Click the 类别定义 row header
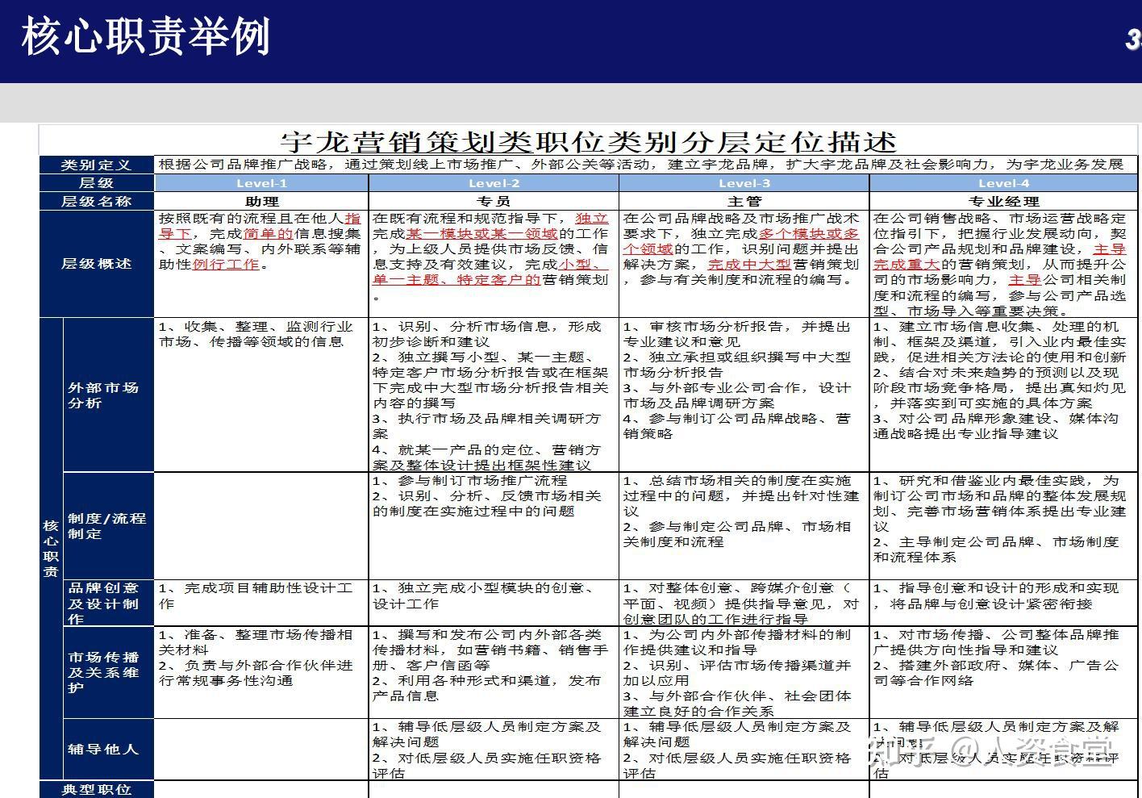 [97, 165]
